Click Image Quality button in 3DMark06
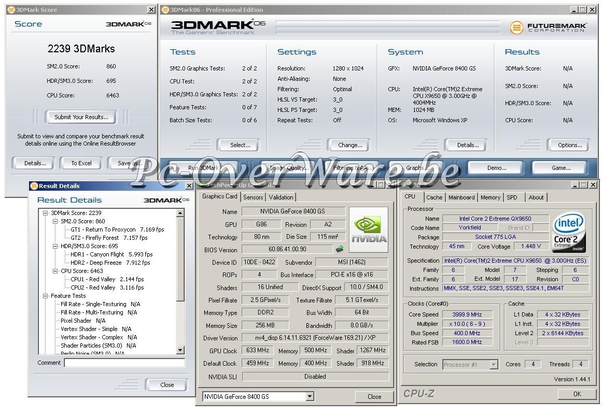Viewport: 603px width, 417px height. coord(289,168)
